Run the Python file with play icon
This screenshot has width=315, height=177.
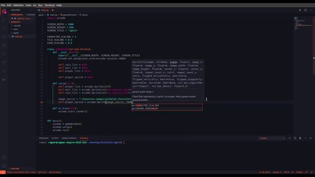point(300,10)
